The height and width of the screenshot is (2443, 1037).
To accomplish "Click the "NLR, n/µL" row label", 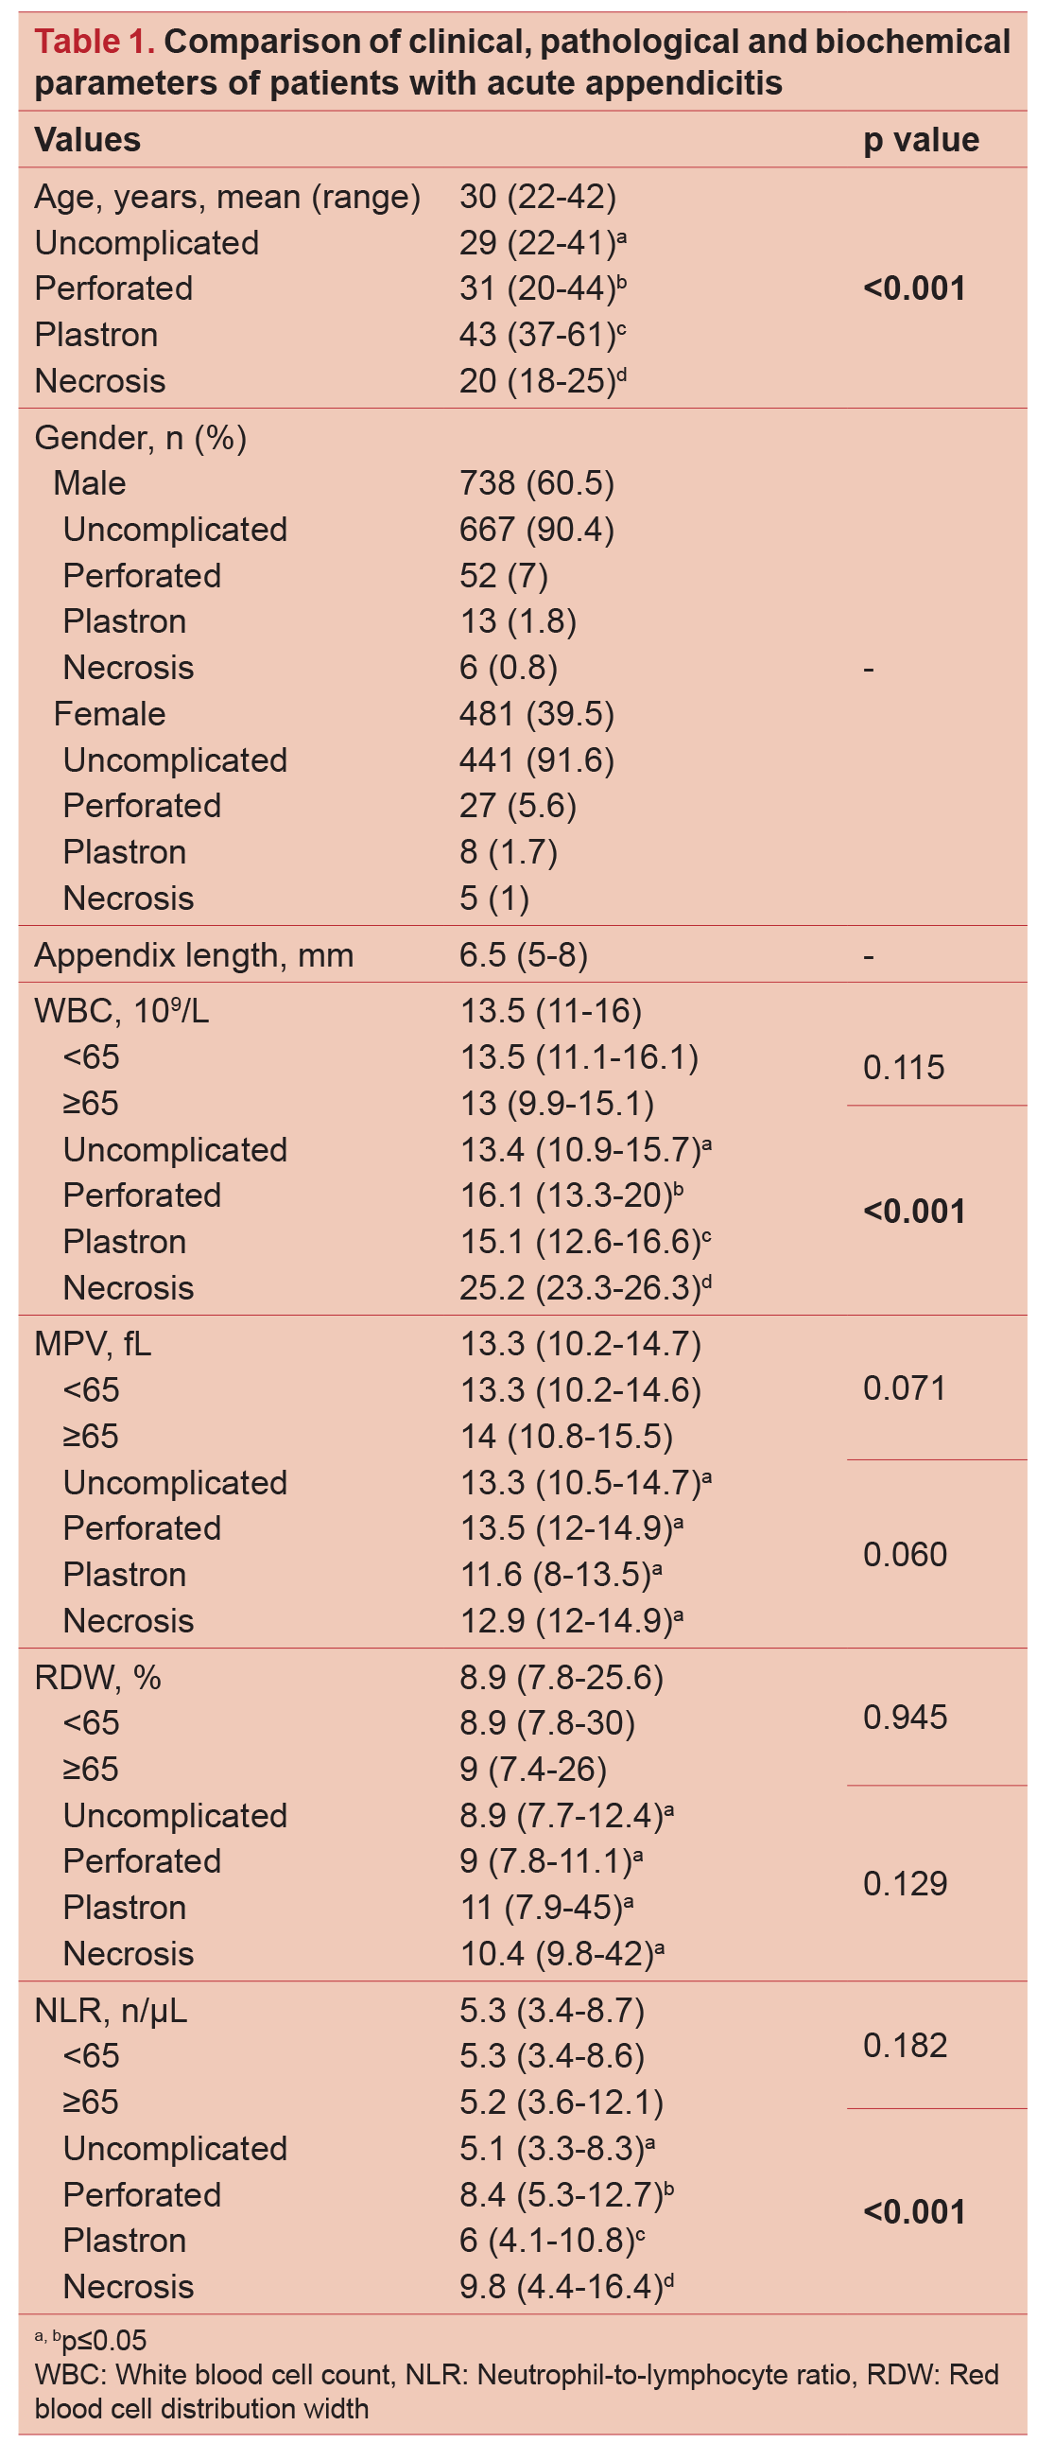I will click(x=110, y=2011).
